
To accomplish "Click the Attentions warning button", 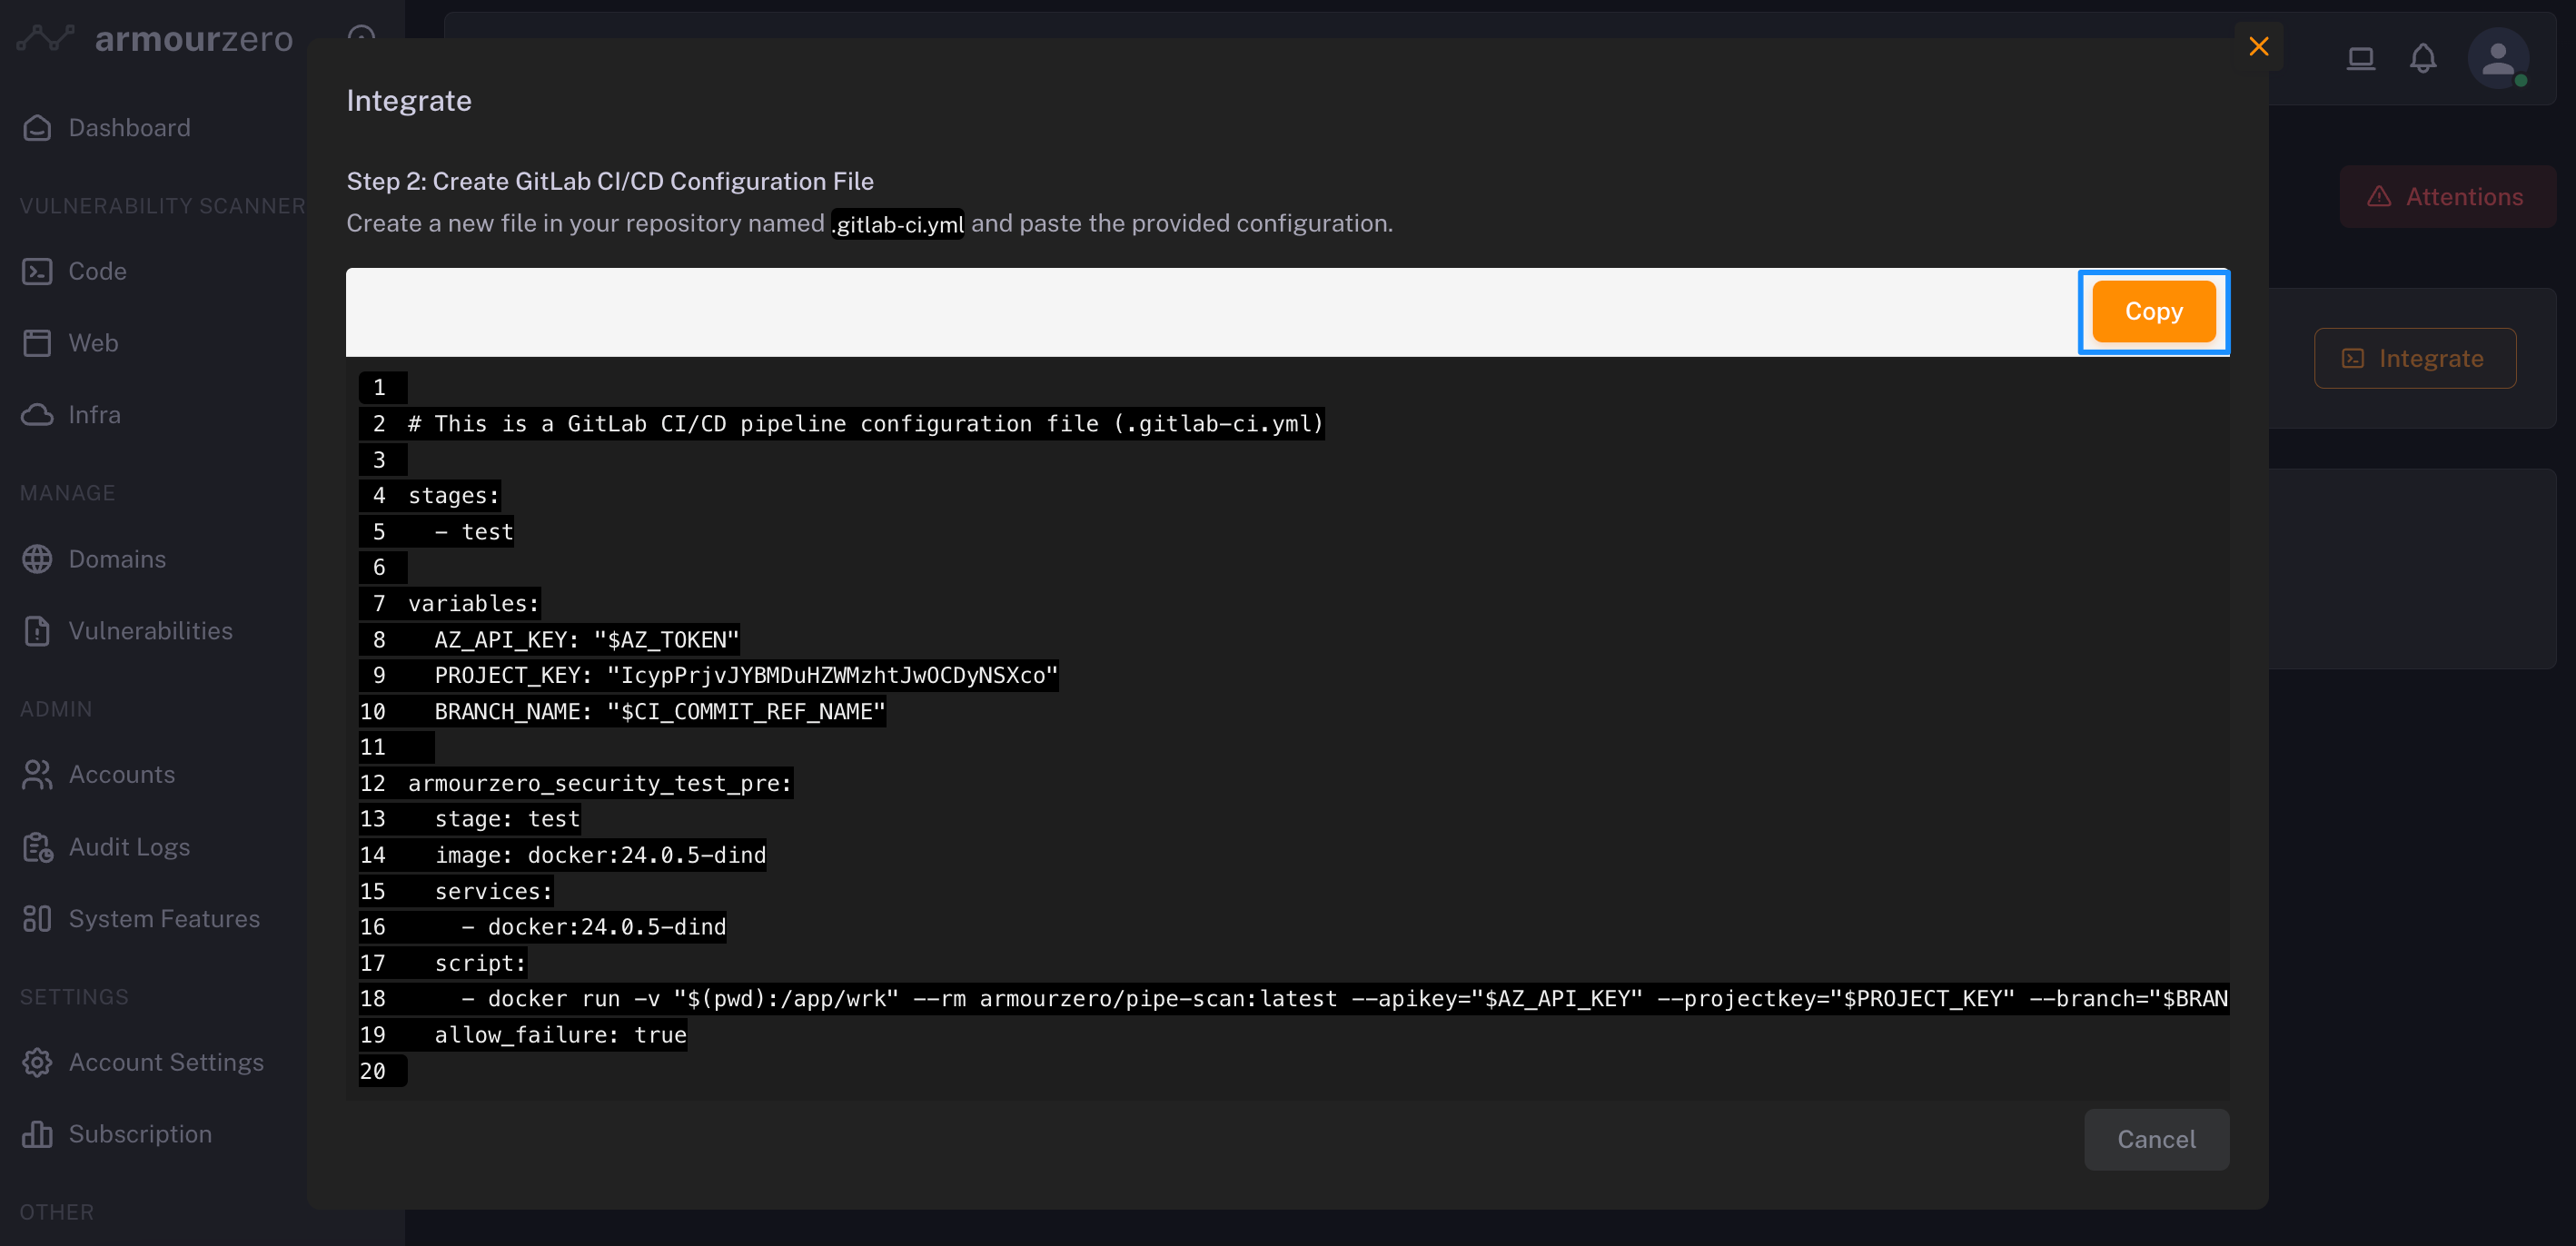I will pos(2446,197).
